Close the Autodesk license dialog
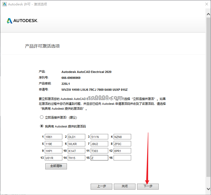The width and height of the screenshot is (211, 195). pyautogui.click(x=207, y=4)
